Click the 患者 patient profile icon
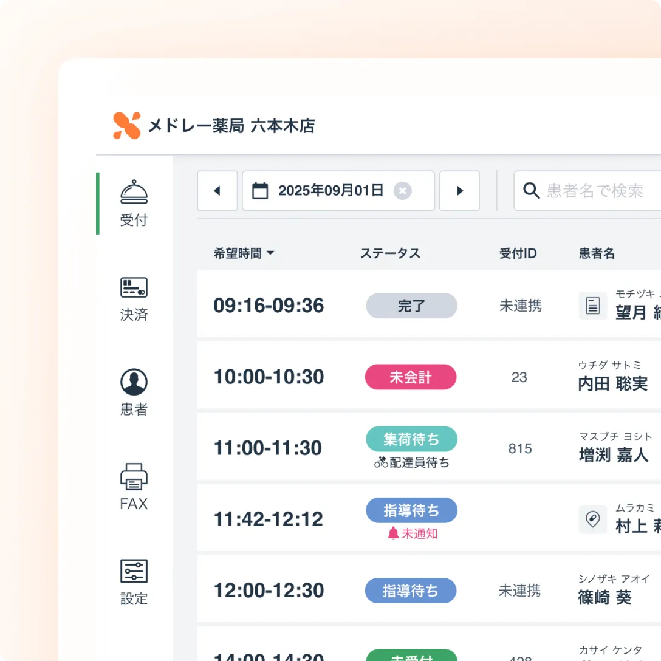661x661 pixels. pos(134,383)
